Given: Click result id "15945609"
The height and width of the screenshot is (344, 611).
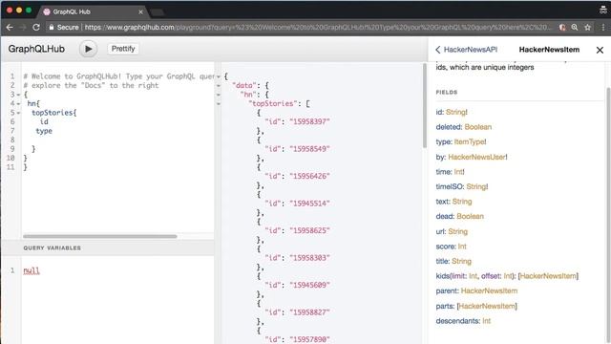Looking at the screenshot, I should [309, 285].
